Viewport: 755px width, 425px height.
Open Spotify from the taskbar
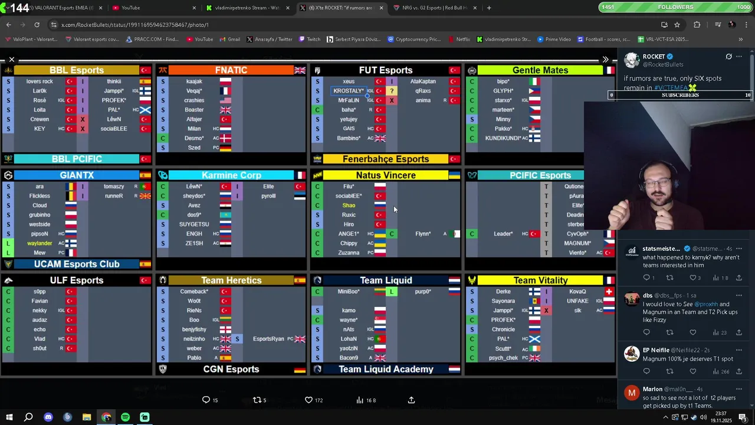125,417
